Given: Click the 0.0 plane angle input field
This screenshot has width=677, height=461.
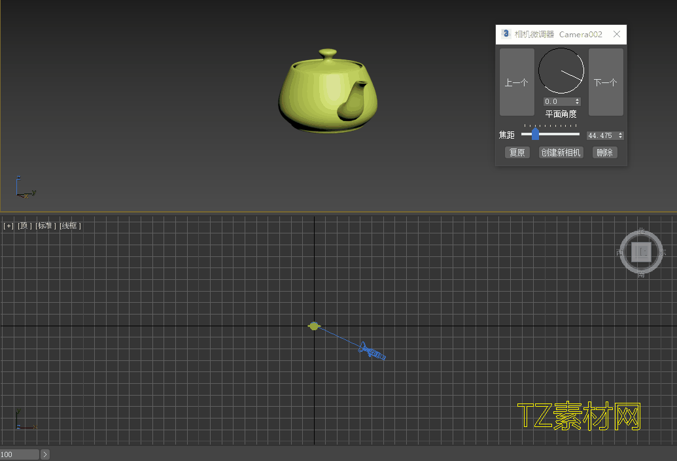Looking at the screenshot, I should (558, 101).
